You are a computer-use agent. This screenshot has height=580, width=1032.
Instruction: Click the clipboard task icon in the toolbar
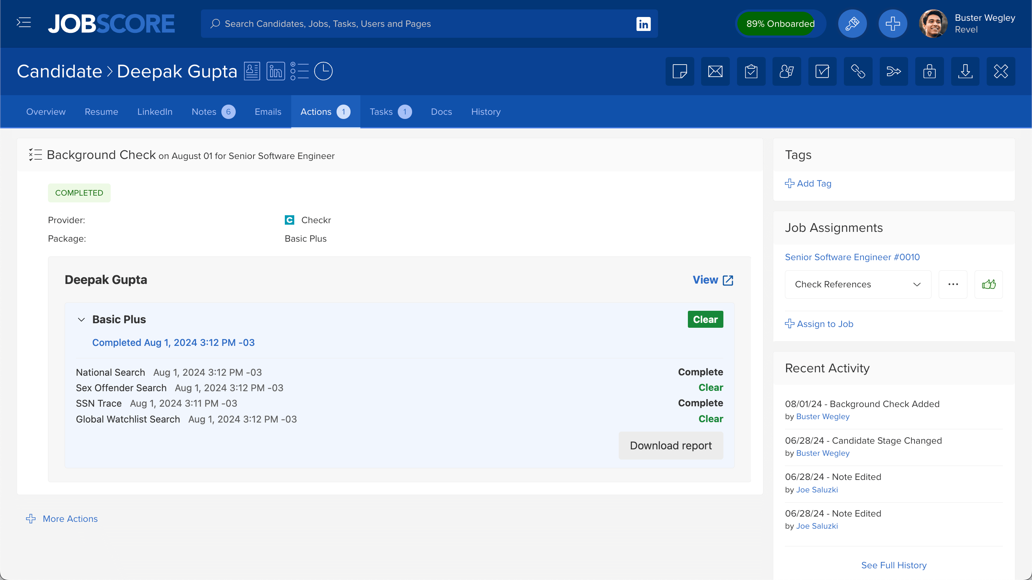click(752, 71)
